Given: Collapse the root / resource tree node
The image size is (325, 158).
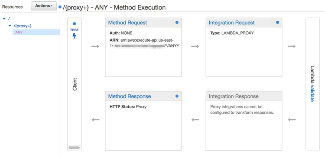Looking at the screenshot, I should (4, 19).
